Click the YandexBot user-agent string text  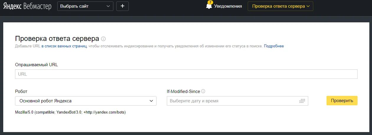click(x=71, y=112)
